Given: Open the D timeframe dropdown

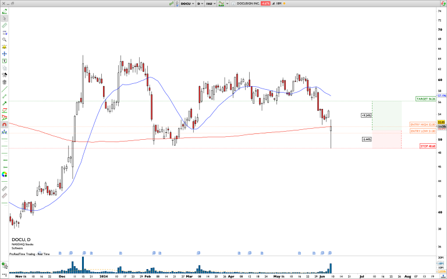Looking at the screenshot, I should [201, 3].
